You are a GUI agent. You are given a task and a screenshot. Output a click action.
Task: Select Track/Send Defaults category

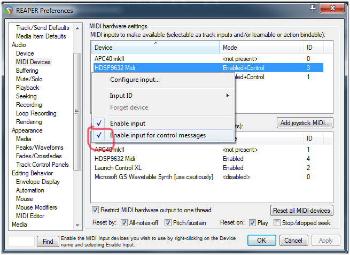tap(43, 28)
